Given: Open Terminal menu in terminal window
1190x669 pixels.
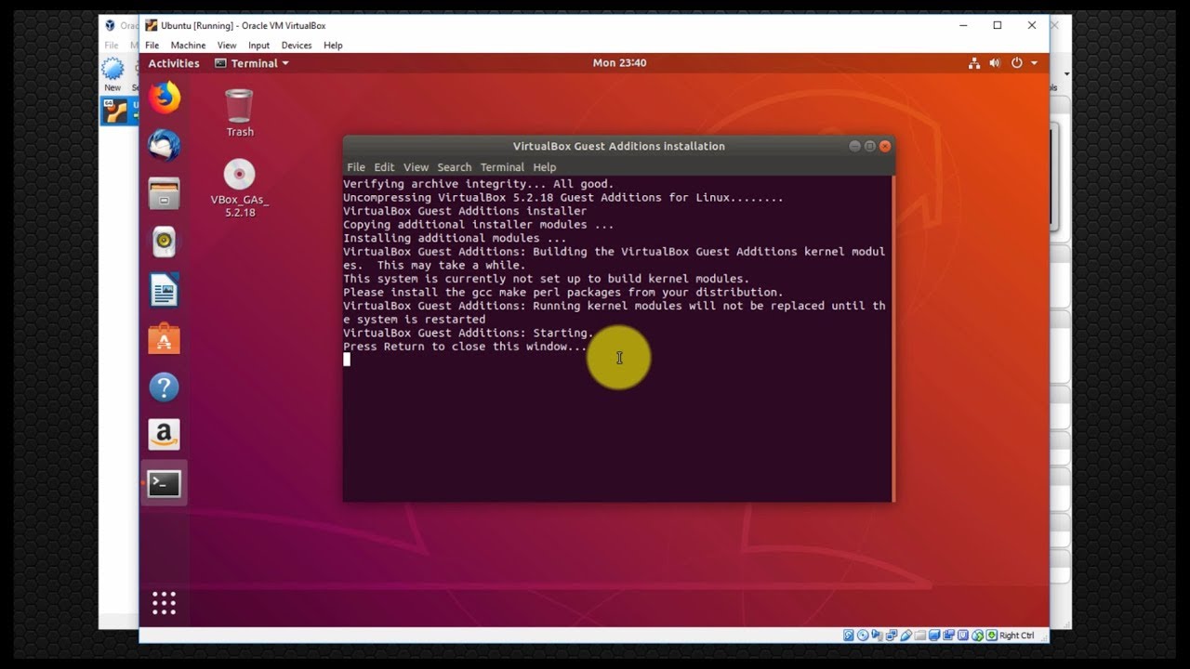Looking at the screenshot, I should (x=502, y=167).
